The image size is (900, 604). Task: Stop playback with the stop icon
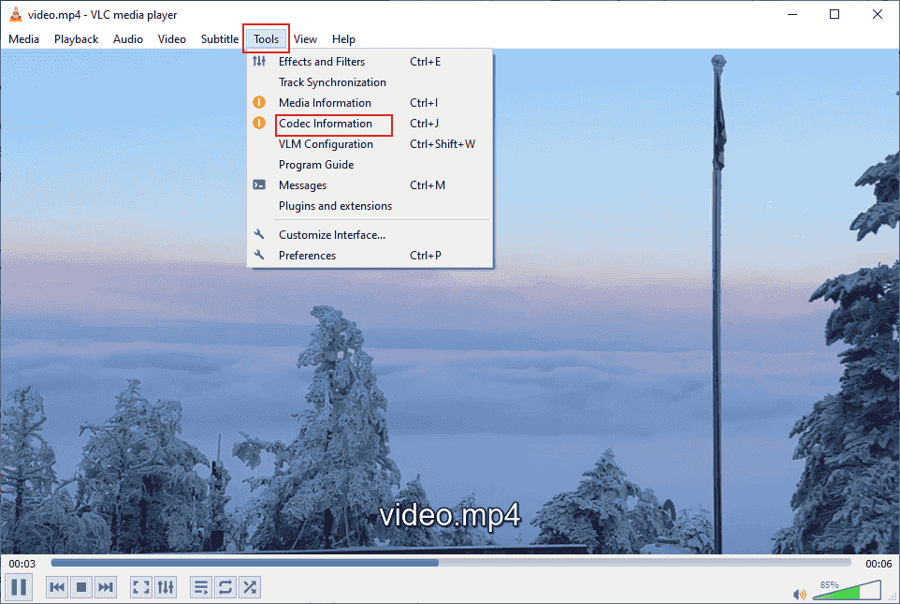coord(81,587)
